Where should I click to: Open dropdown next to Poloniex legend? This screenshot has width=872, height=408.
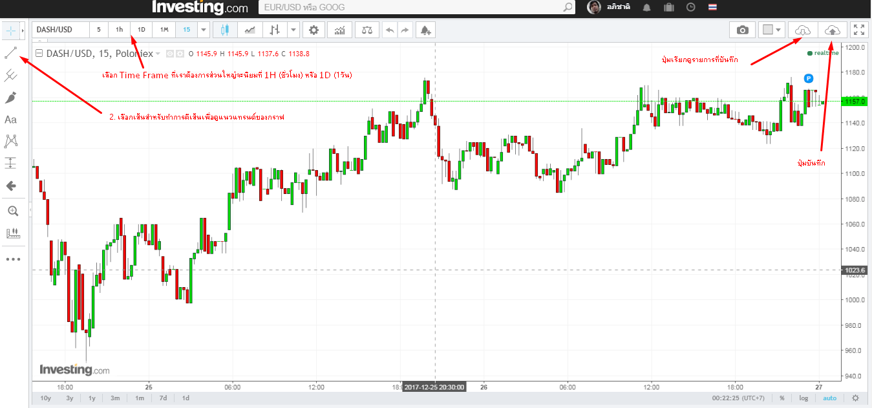[x=158, y=54]
